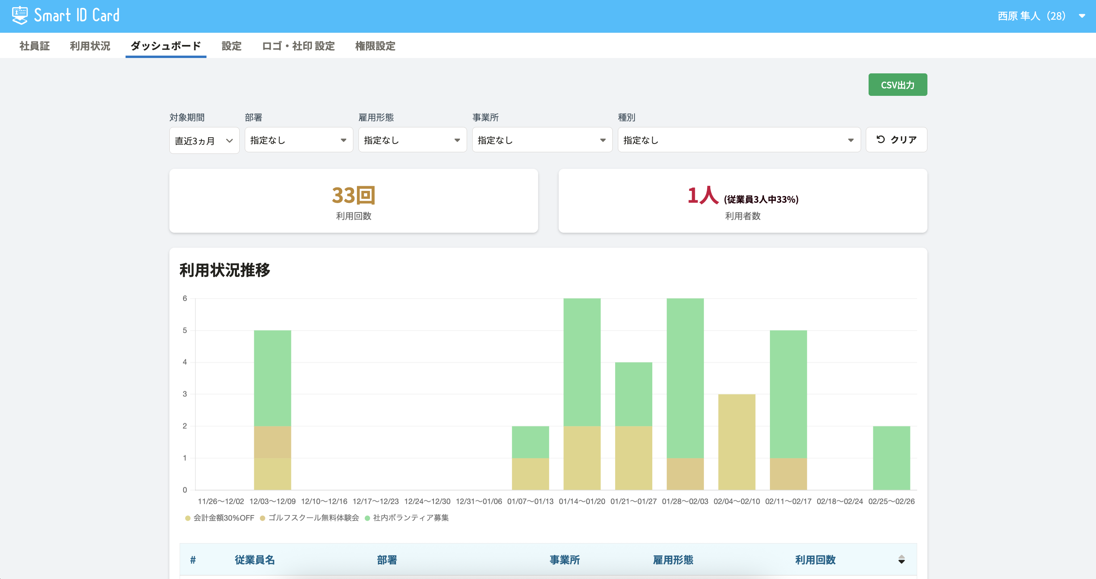Open the 種別 filter dropdown
The height and width of the screenshot is (579, 1096).
[x=739, y=140]
